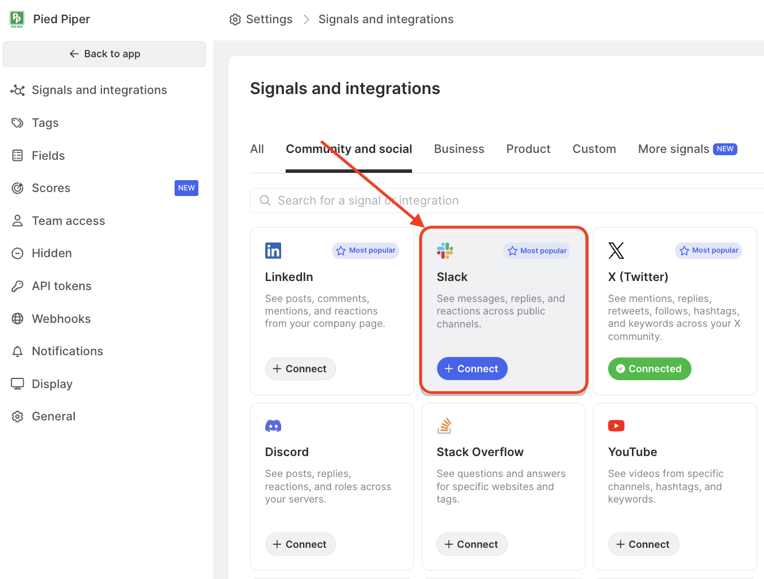Click the X (Twitter) logo icon
This screenshot has height=579, width=764.
pos(616,250)
